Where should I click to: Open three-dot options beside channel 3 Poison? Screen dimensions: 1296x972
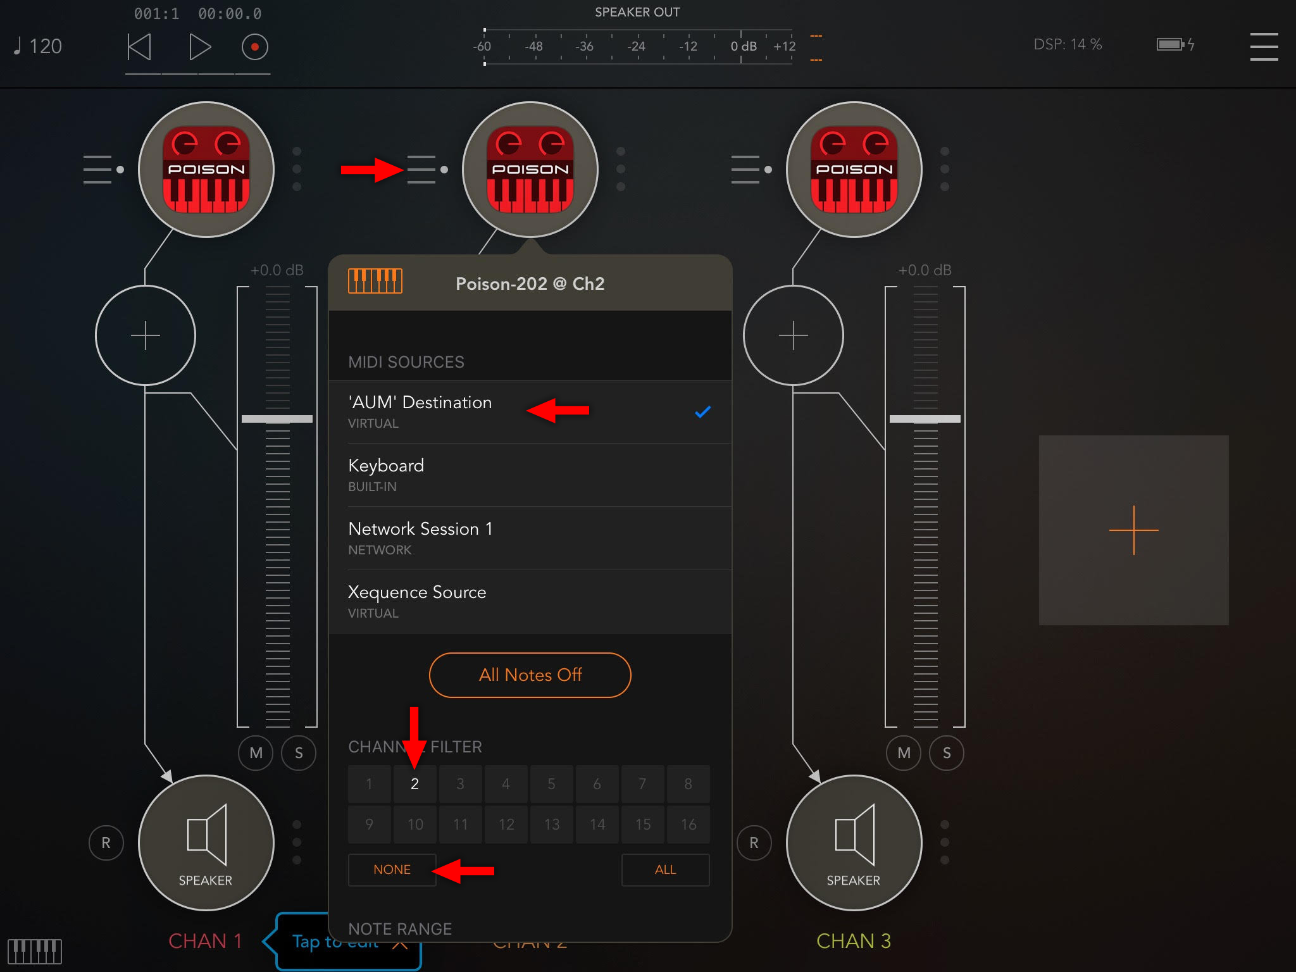[945, 169]
